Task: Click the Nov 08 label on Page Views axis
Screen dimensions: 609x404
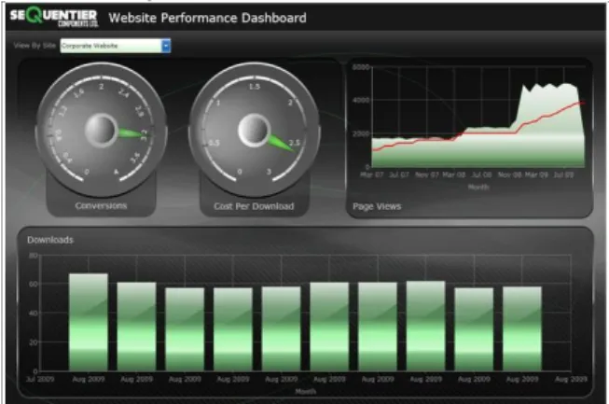Action: point(509,174)
